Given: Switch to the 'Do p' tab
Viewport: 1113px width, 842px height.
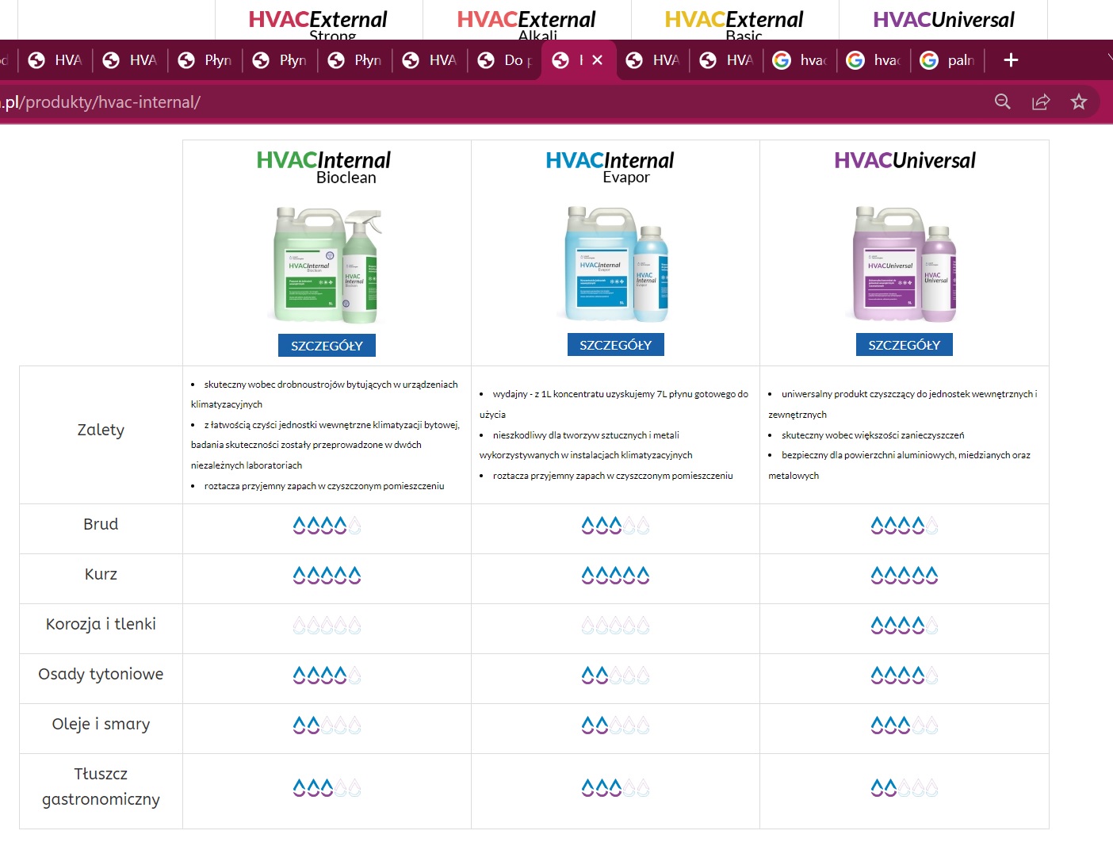Looking at the screenshot, I should [506, 60].
